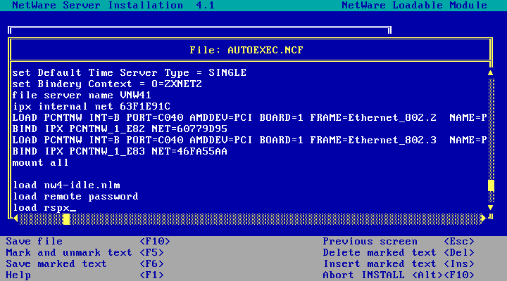Click line 'ipx internal net 63F1E91C'

91,107
